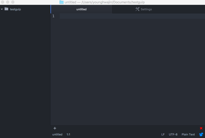Click the red X icon in bottom panel
The width and height of the screenshot is (205, 138).
(201, 128)
